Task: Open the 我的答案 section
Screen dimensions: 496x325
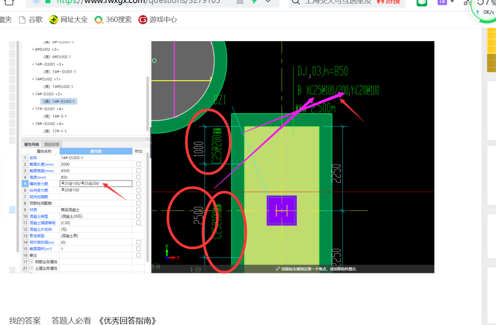Action: click(x=25, y=321)
